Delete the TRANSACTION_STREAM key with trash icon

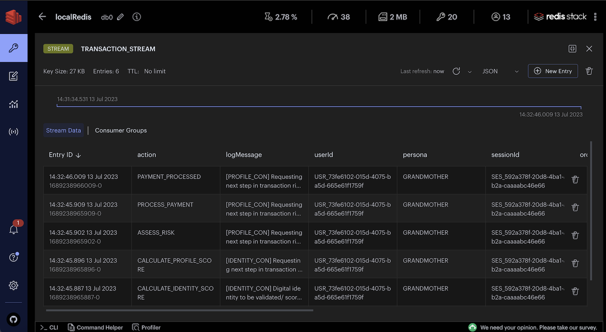click(x=589, y=71)
